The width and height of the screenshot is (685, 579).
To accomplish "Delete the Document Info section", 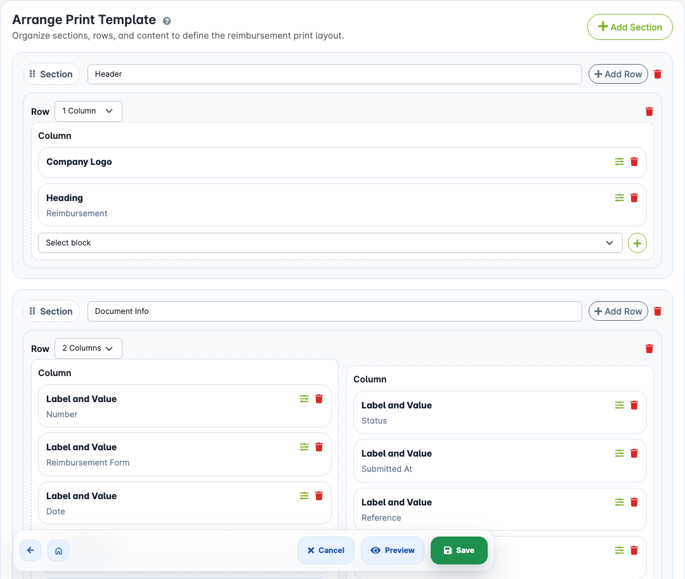I will (658, 311).
